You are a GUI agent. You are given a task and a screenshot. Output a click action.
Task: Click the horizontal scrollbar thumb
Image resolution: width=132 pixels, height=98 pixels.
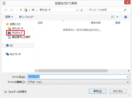[72, 71]
